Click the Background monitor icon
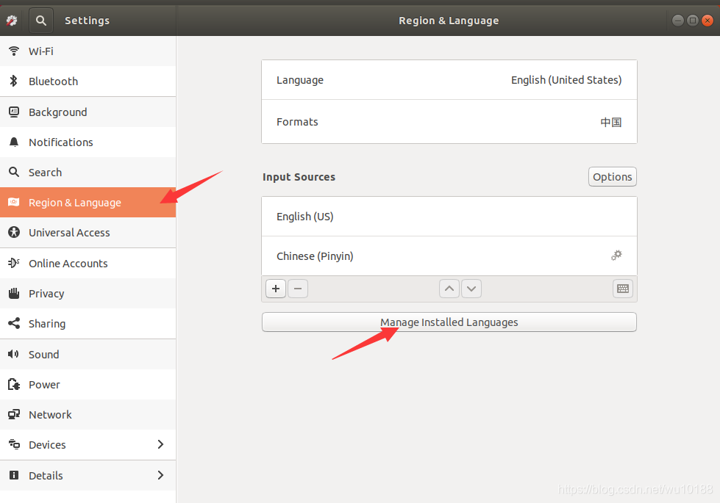 coord(14,112)
